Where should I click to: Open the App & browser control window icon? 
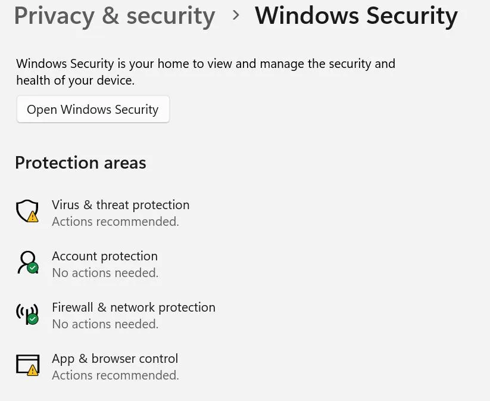26,363
